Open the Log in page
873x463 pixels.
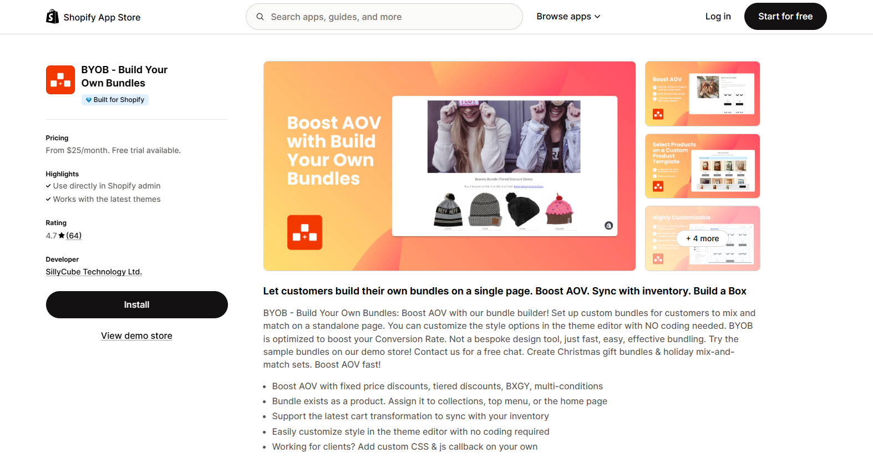718,17
